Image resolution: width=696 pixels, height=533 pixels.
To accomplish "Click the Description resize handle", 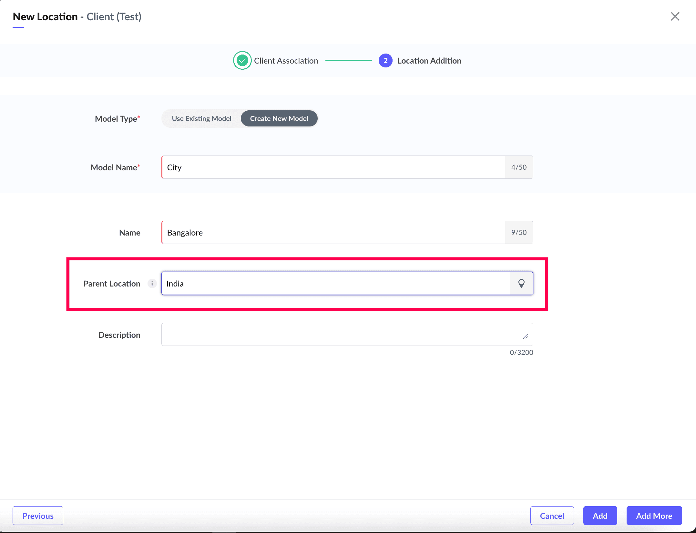I will [x=525, y=337].
